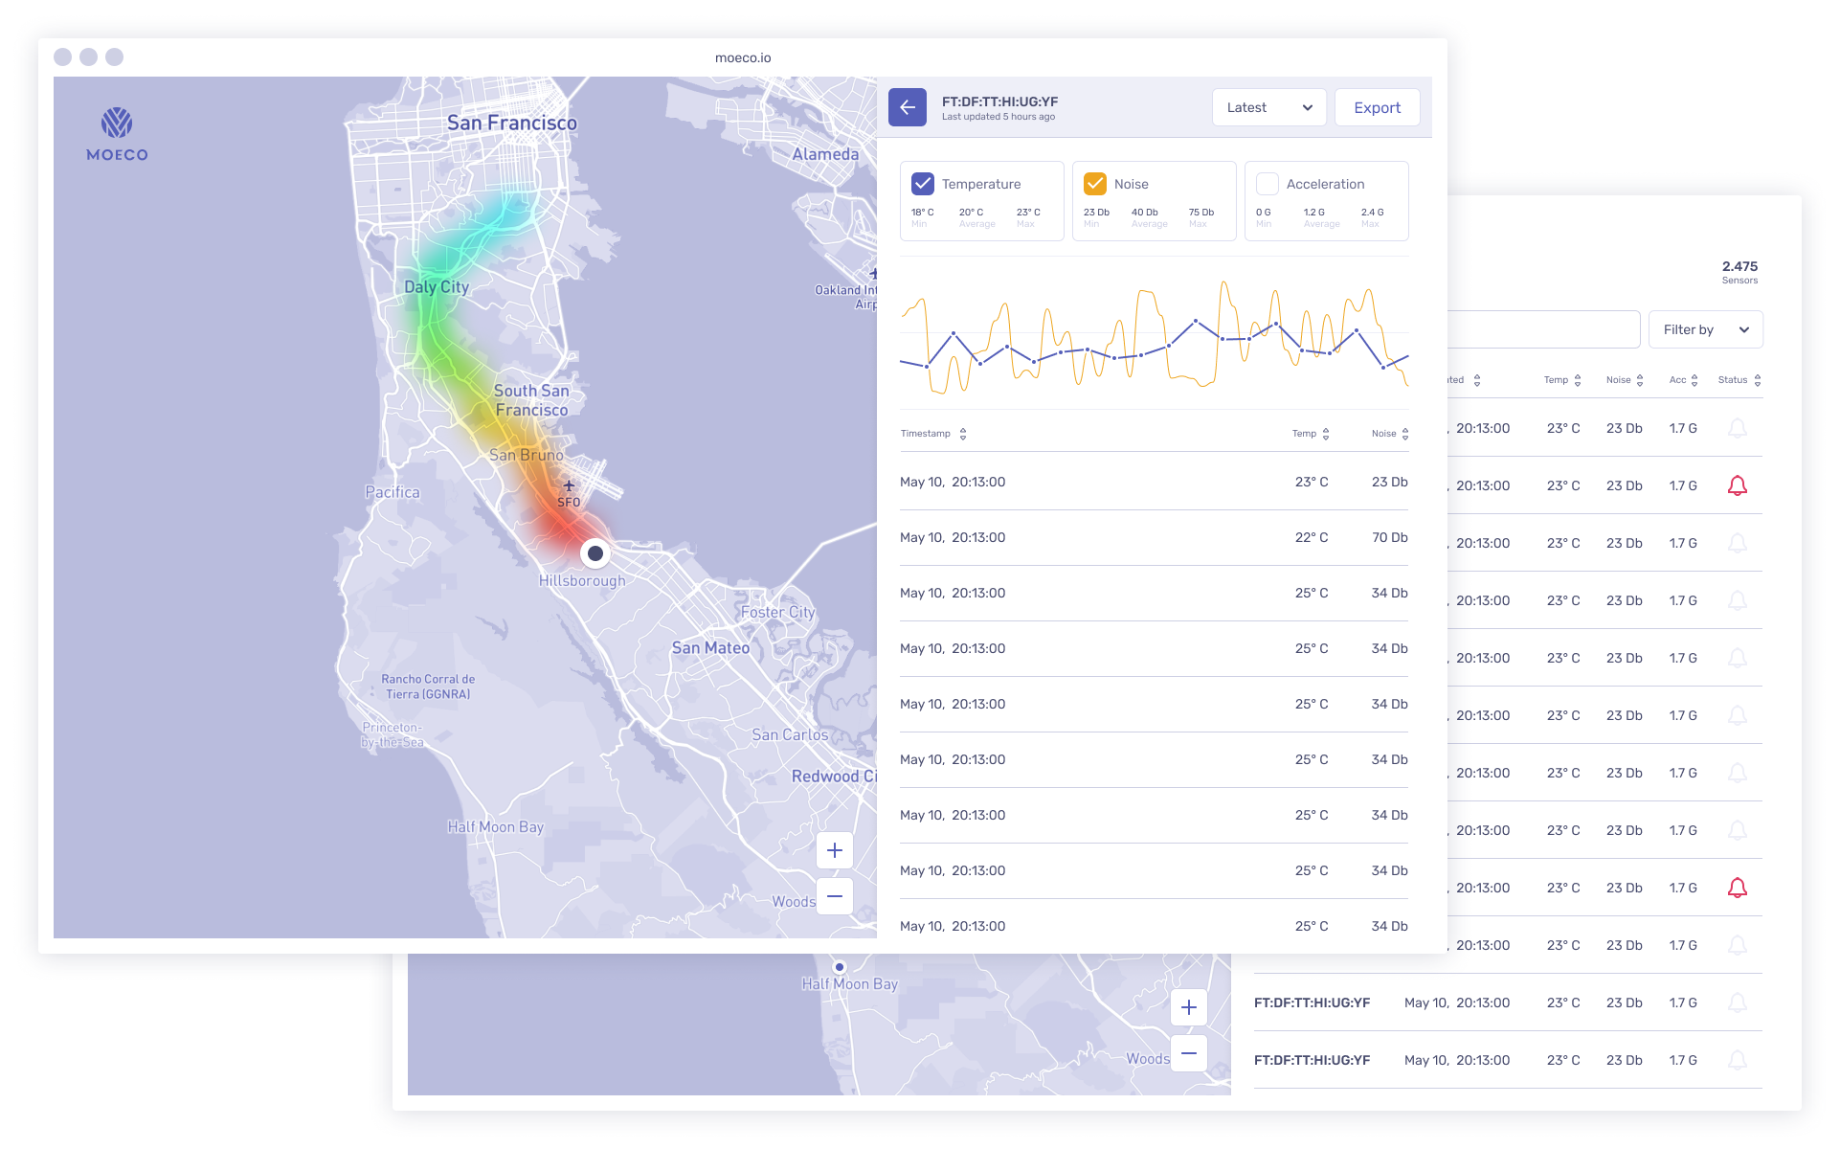The width and height of the screenshot is (1840, 1149).
Task: Open last FT:DF:TT:HI:UG:YF sensor row
Action: pos(1312,1060)
